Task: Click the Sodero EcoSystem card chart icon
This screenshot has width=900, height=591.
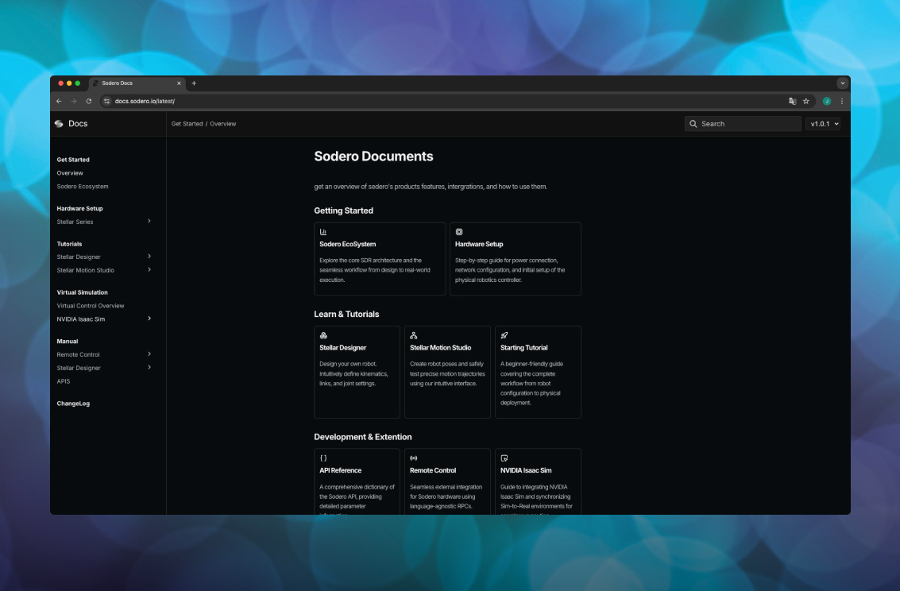Action: [x=323, y=232]
